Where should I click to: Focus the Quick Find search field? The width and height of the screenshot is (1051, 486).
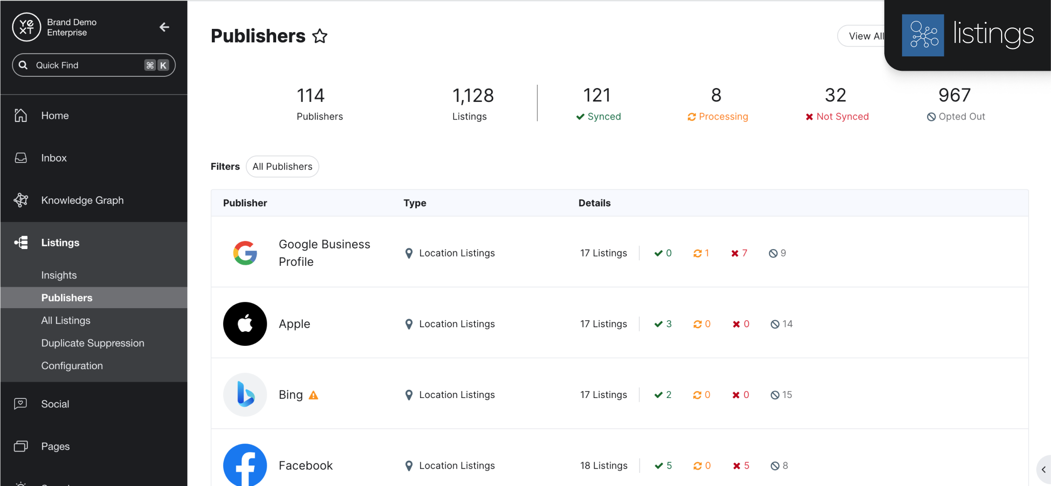[88, 65]
